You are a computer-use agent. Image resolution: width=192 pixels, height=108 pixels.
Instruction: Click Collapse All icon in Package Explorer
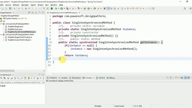(29, 13)
